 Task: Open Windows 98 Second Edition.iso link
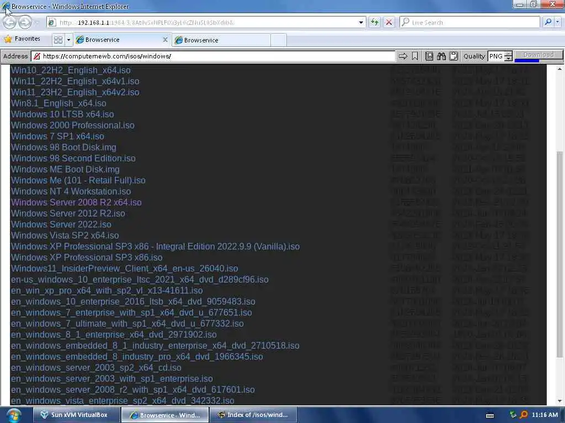tap(73, 158)
